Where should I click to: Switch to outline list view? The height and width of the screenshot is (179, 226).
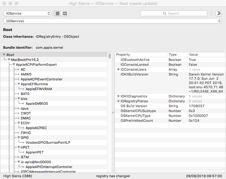coord(57,13)
